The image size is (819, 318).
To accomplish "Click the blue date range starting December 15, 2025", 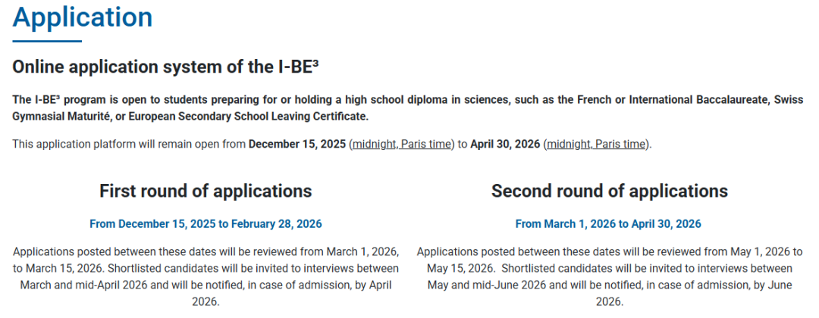I will 206,223.
